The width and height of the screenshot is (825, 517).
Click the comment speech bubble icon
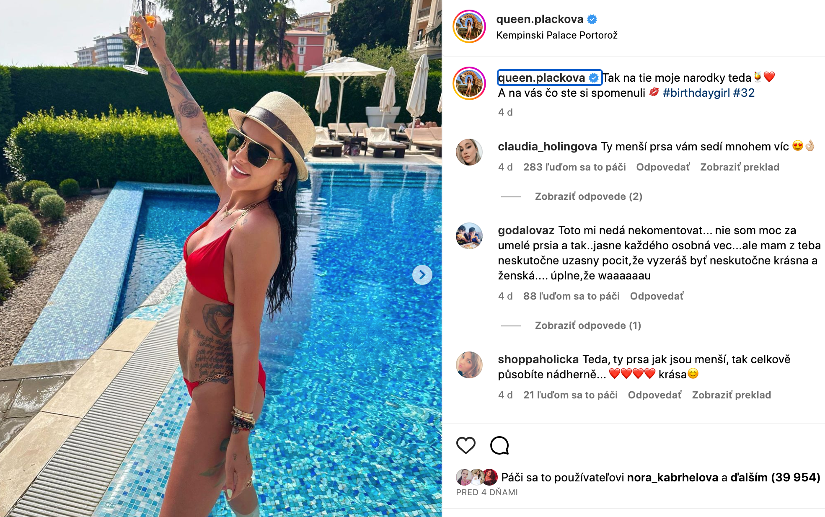(x=499, y=445)
